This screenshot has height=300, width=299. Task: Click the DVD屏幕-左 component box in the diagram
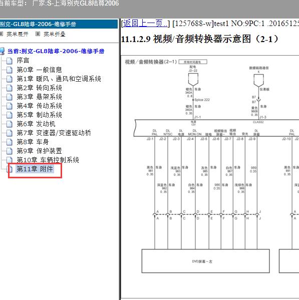(x=206, y=261)
